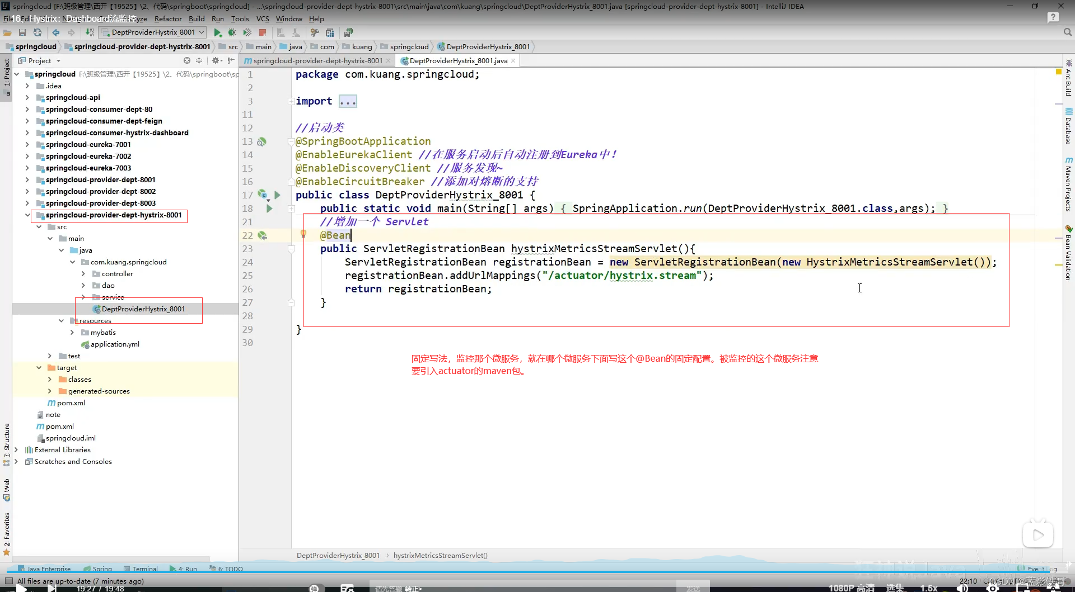The width and height of the screenshot is (1075, 592).
Task: Close the DeptProviderHystrix_8001.java tab
Action: [x=513, y=61]
